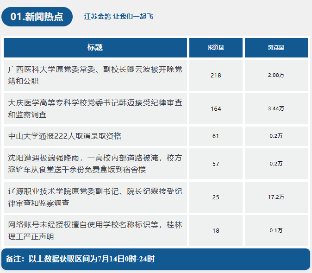The height and width of the screenshot is (273, 312).
Task: Select the 报道量 column header
Action: (x=216, y=48)
